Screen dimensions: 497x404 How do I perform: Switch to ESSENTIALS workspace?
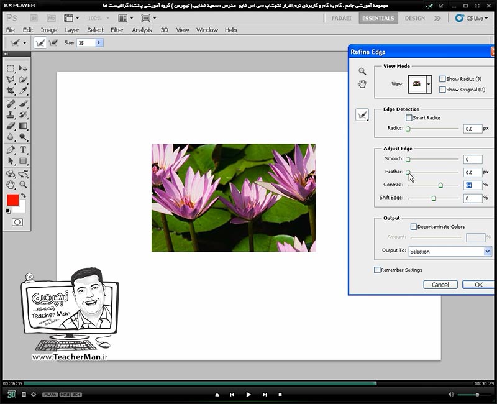[x=378, y=18]
